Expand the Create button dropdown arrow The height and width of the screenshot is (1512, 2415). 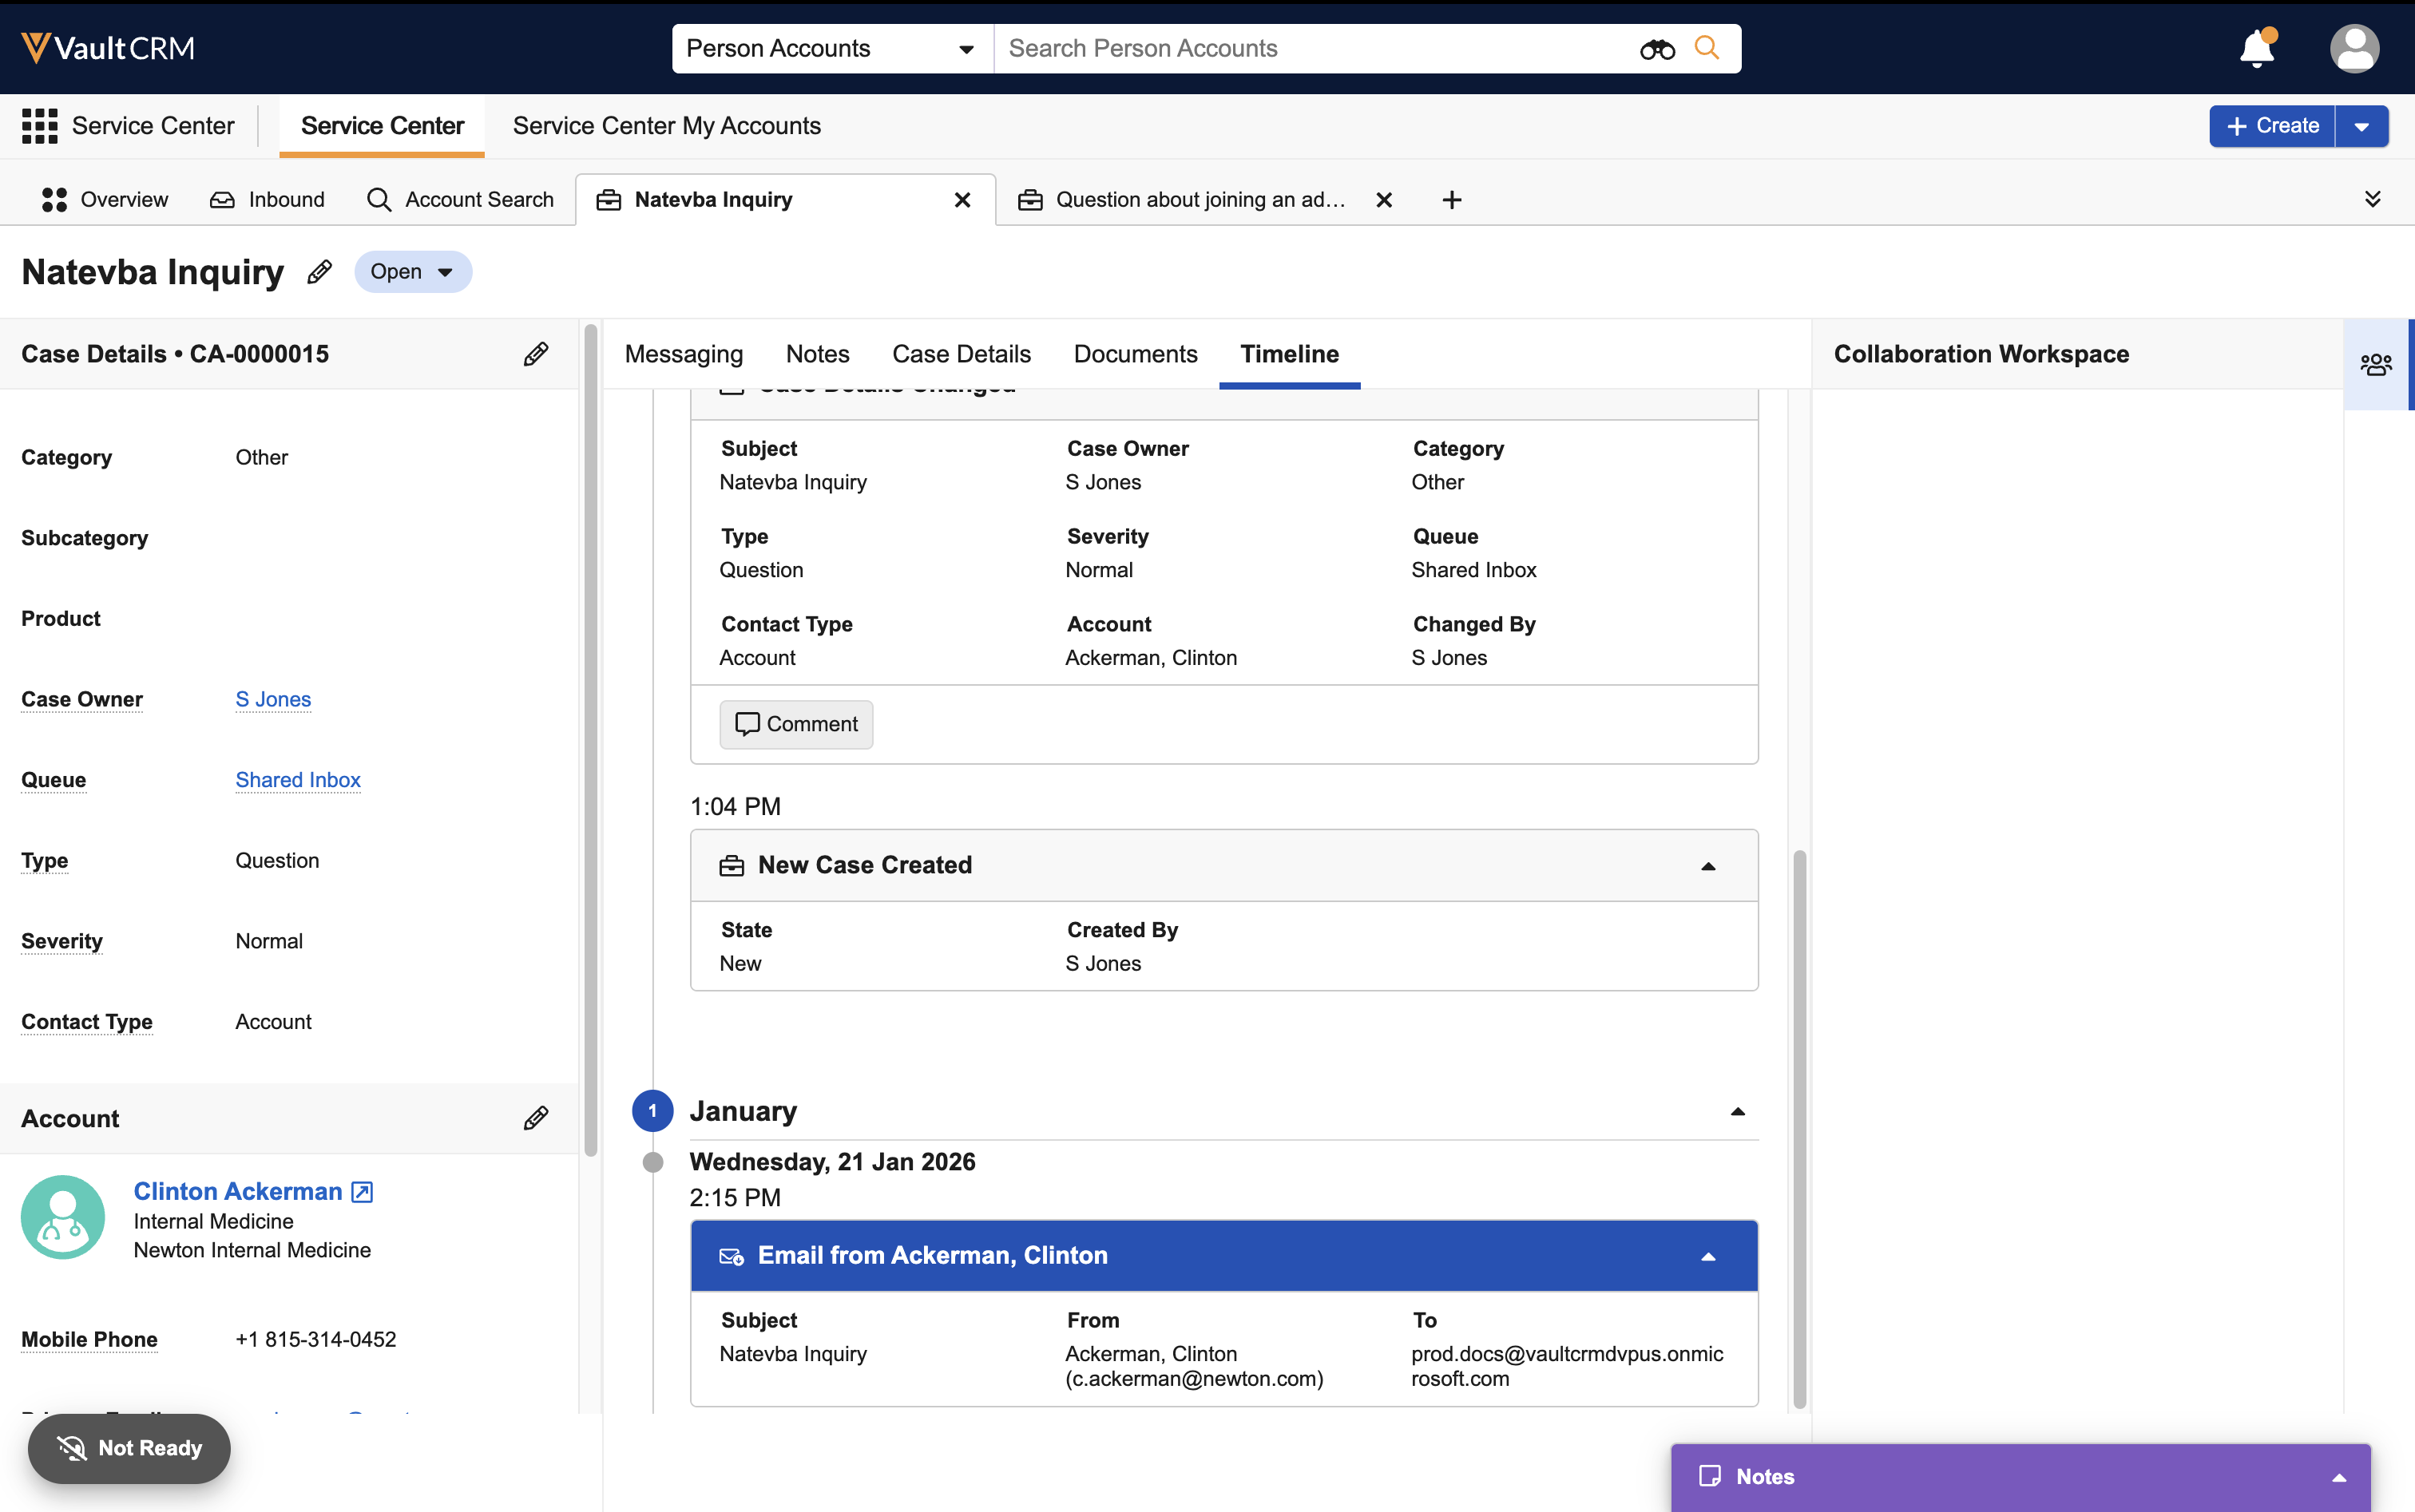(x=2361, y=127)
